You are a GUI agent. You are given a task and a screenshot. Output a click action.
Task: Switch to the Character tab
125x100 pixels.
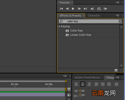[x=94, y=15]
